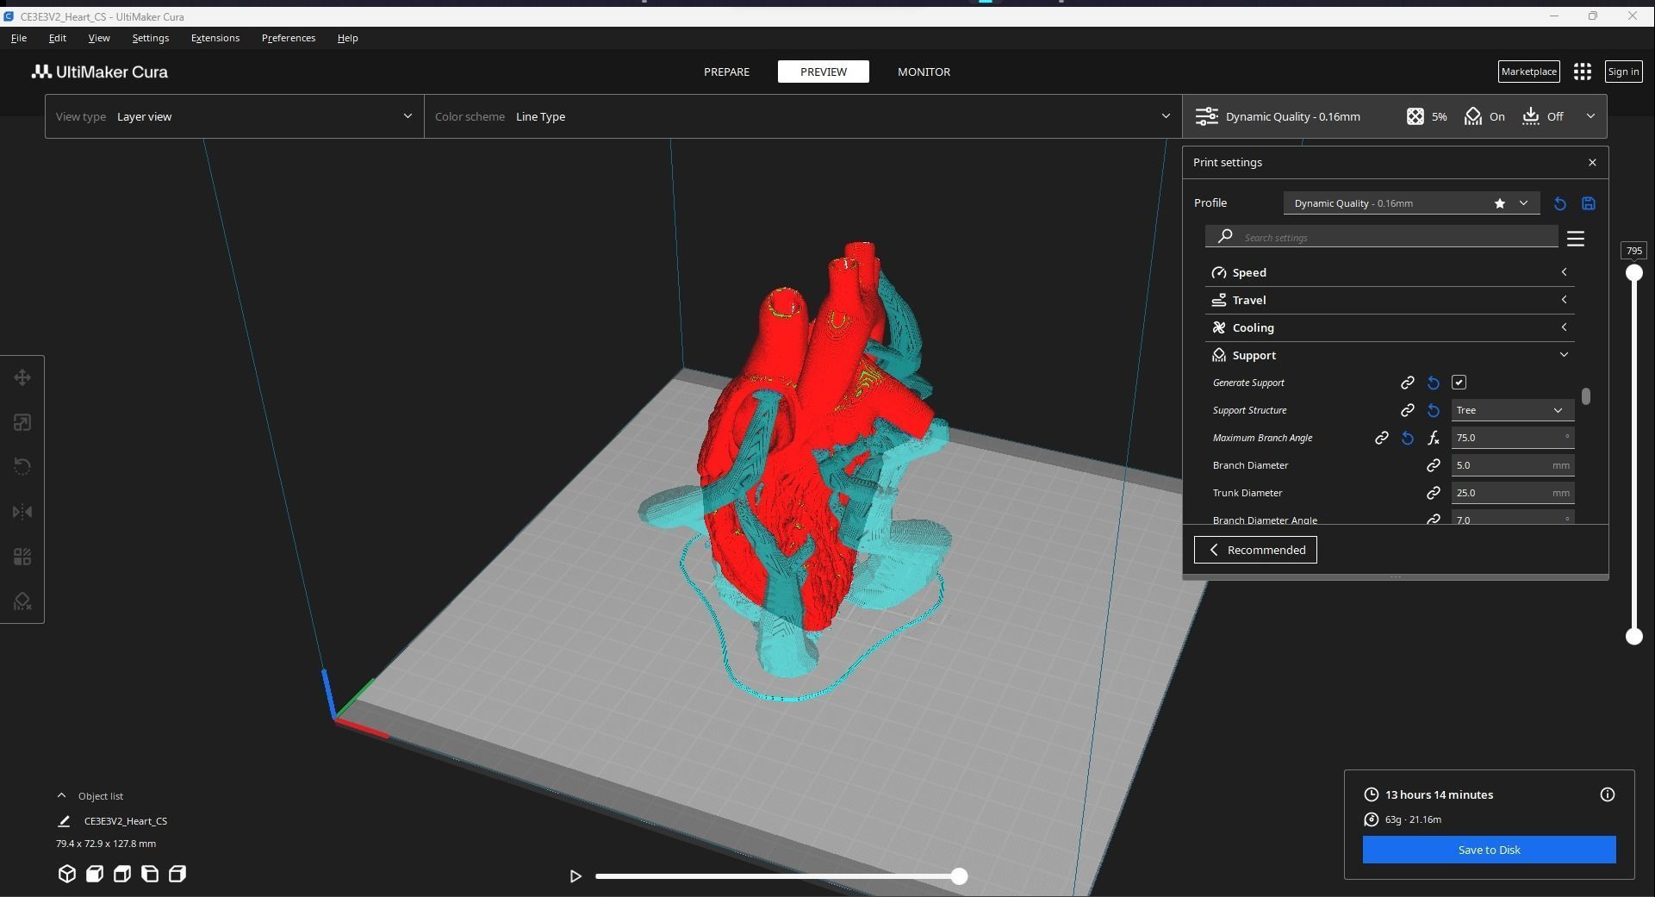
Task: Switch to 3D view camera icon
Action: tap(67, 874)
